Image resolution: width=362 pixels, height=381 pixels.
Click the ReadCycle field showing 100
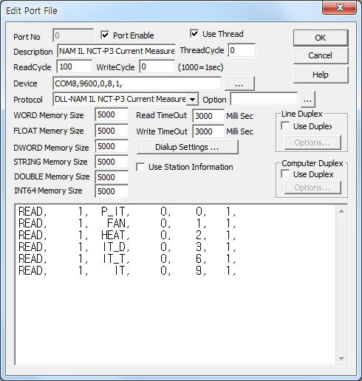tap(74, 66)
